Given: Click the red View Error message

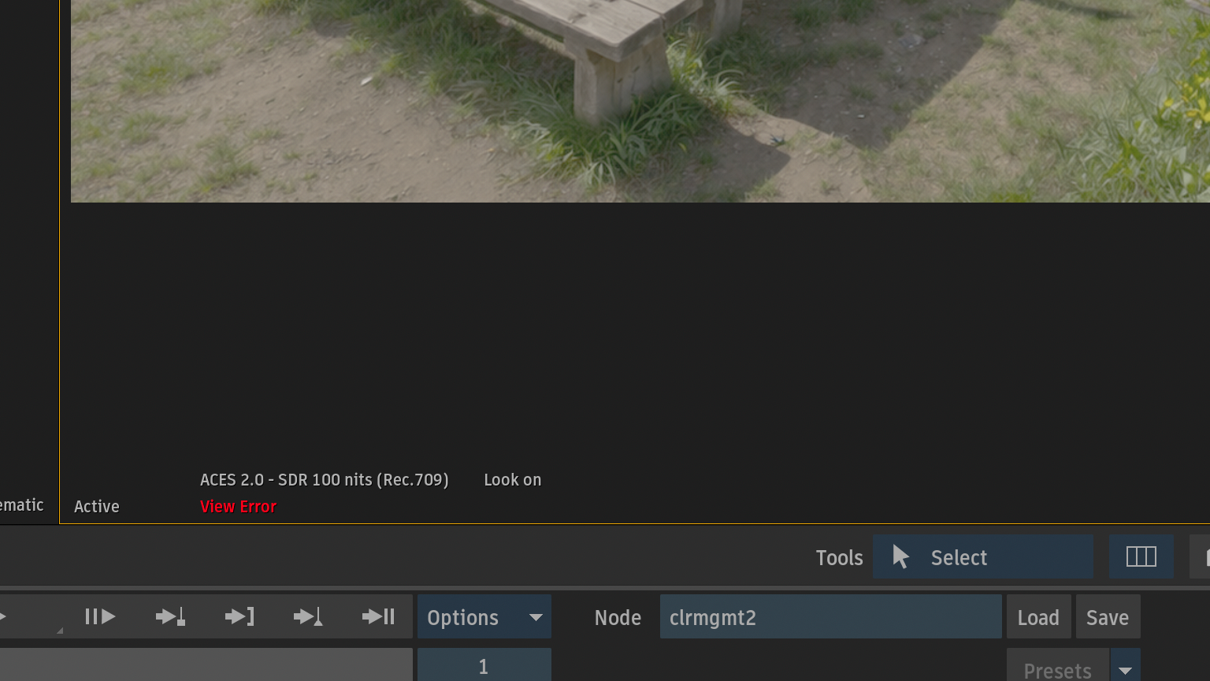Looking at the screenshot, I should point(238,507).
